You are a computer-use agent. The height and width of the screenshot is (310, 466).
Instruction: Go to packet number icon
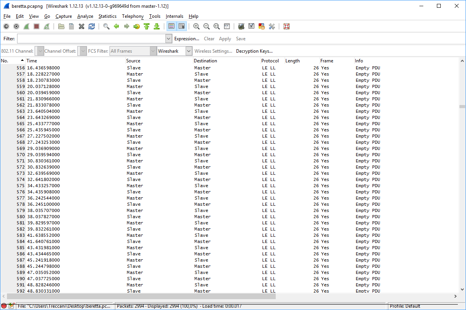point(136,26)
